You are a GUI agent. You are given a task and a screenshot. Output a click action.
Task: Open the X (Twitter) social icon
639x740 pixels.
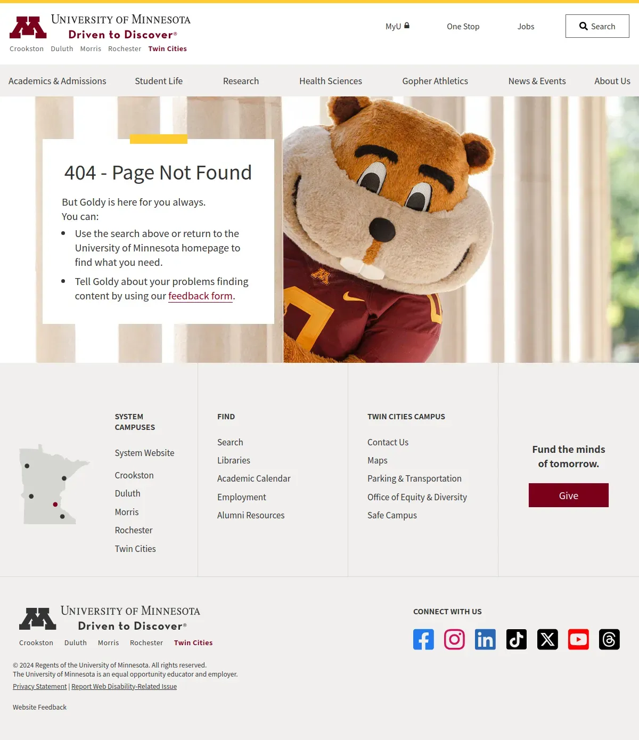click(x=547, y=639)
